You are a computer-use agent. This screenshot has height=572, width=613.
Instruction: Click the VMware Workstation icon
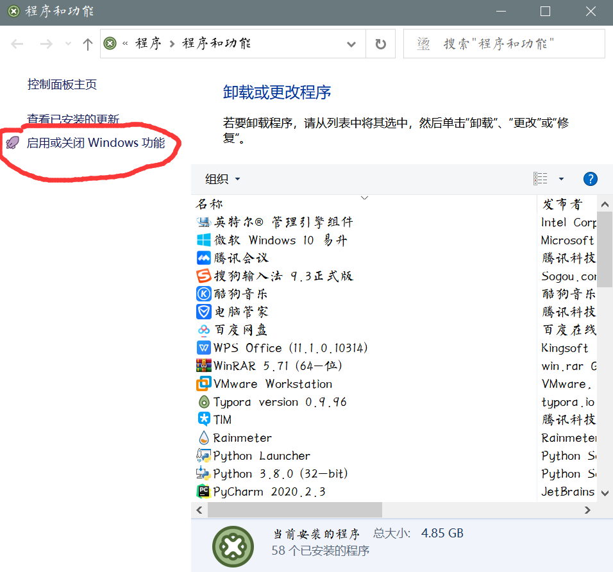coord(203,383)
